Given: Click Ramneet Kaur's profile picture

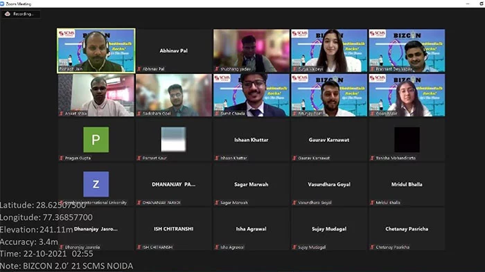Looking at the screenshot, I should (173, 140).
